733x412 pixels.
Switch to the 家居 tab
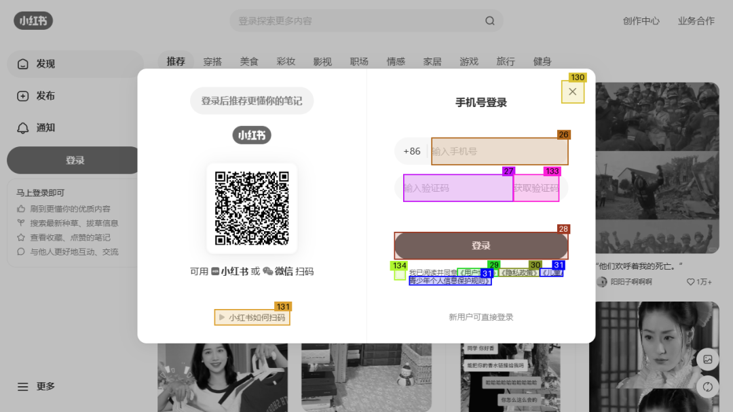click(432, 62)
